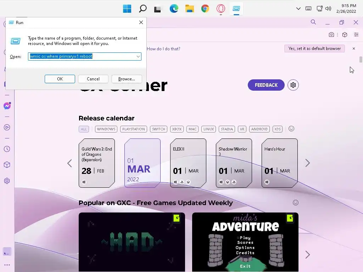
Task: Click 'Yes, set it as default browser'
Action: 314,49
